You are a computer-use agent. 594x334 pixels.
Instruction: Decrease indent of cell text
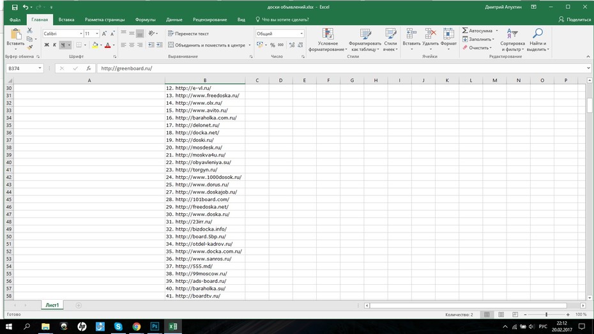point(151,45)
